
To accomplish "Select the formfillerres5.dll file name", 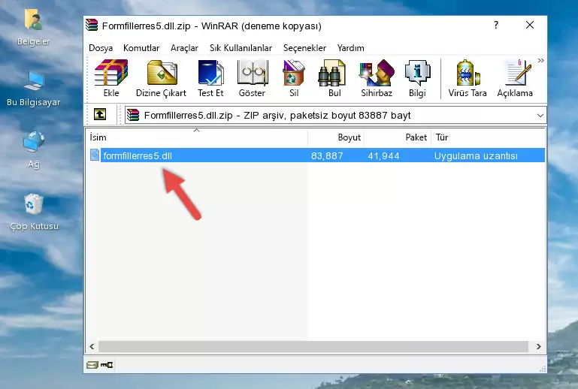I will pos(138,155).
